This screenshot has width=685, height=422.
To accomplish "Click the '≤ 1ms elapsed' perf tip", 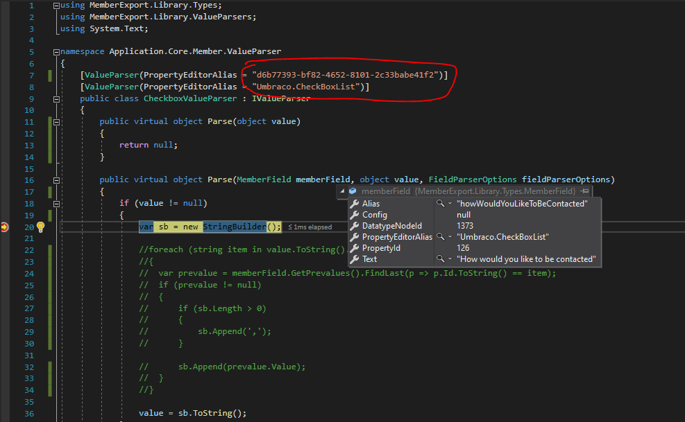I will point(310,227).
